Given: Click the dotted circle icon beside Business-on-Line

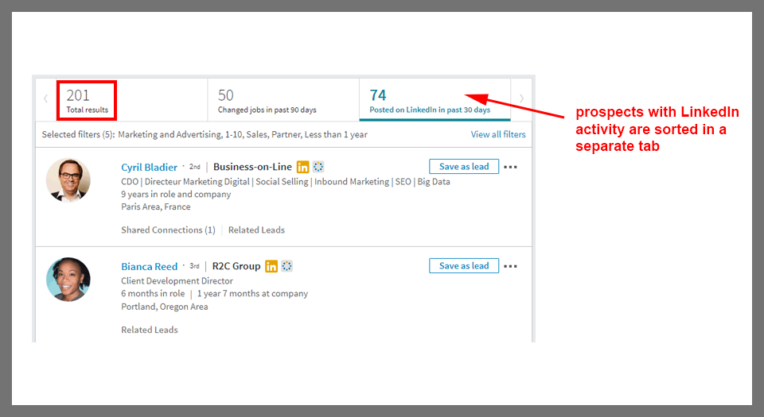Looking at the screenshot, I should (x=318, y=167).
